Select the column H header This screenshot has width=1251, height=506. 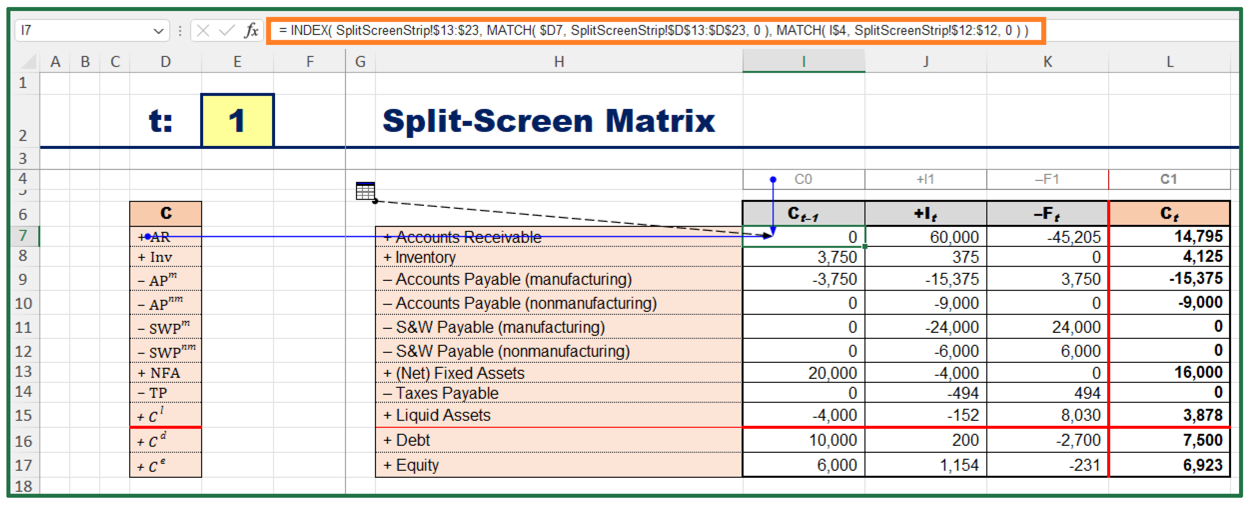pos(558,62)
